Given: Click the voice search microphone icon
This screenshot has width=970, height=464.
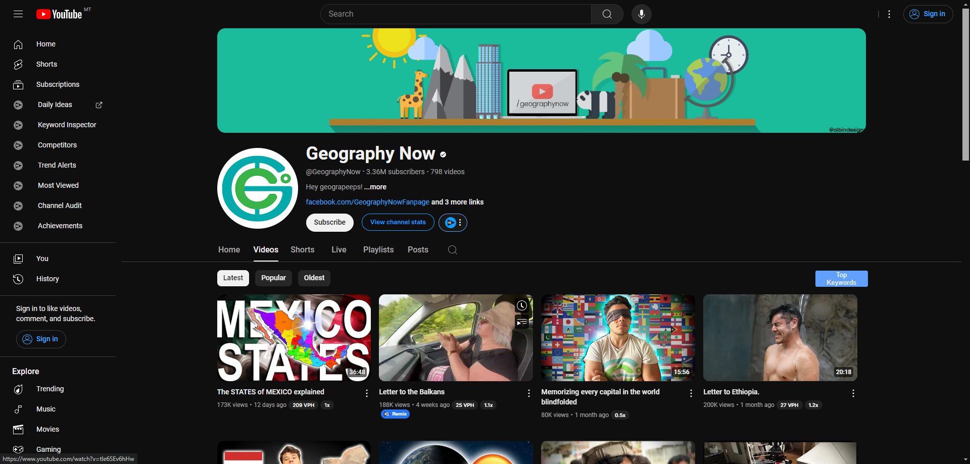Looking at the screenshot, I should pos(641,14).
